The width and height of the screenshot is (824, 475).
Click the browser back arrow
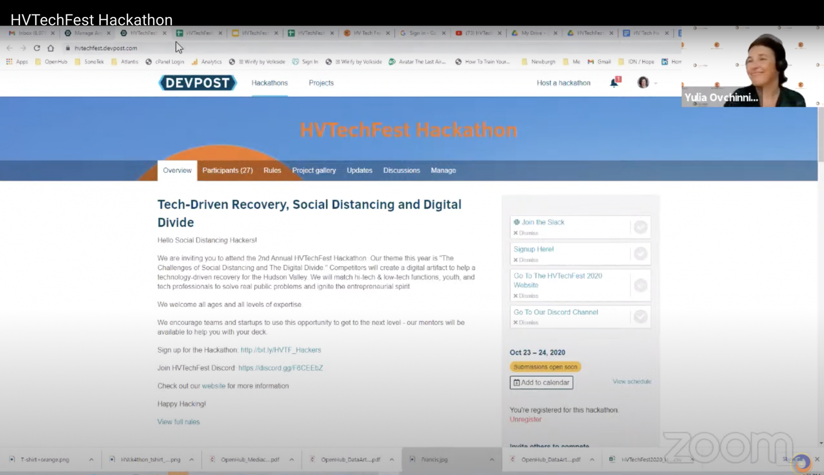[x=10, y=48]
